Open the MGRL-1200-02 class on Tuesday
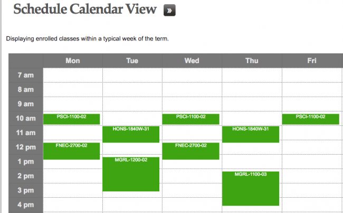 click(131, 174)
